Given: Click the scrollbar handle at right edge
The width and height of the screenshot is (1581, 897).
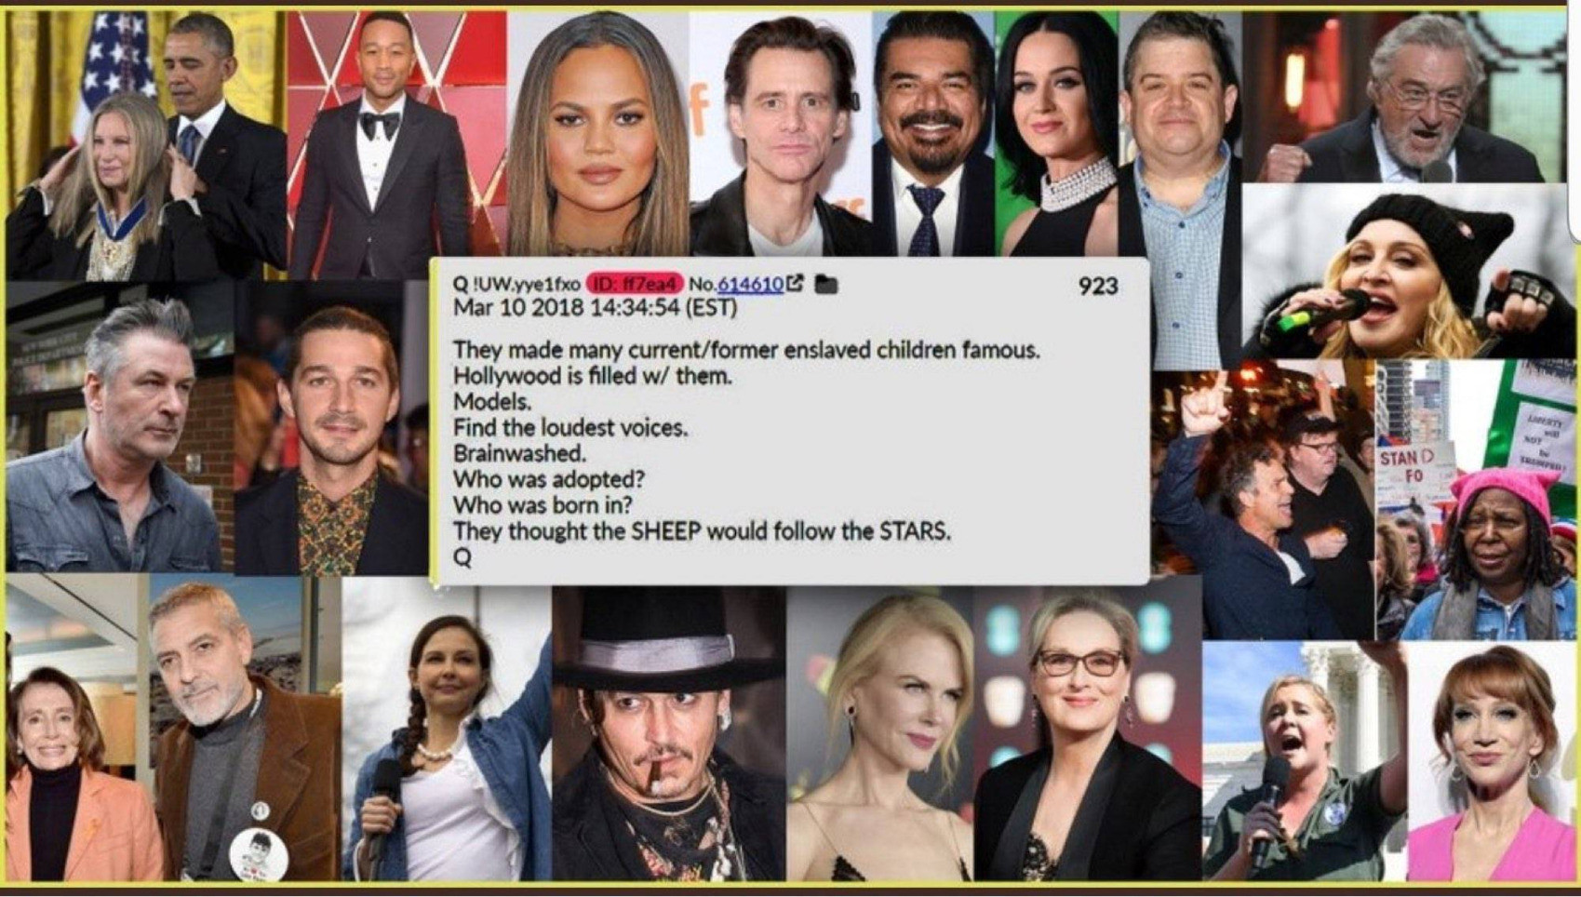Looking at the screenshot, I should (x=1574, y=121).
